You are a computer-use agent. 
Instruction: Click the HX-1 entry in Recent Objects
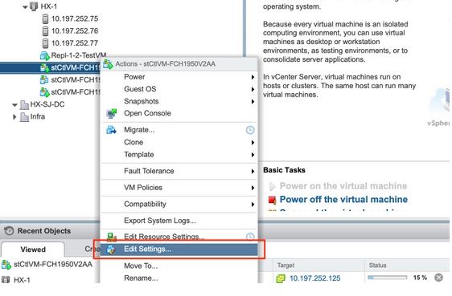[22, 280]
